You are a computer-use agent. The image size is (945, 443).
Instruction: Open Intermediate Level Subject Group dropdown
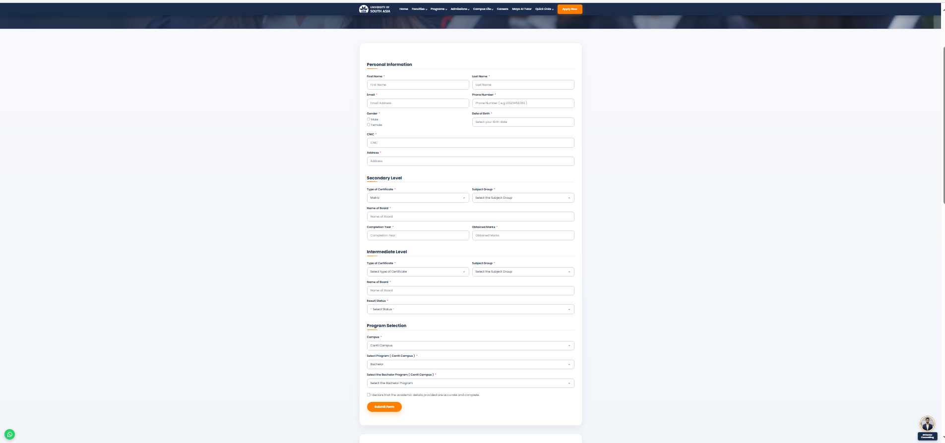tap(523, 272)
